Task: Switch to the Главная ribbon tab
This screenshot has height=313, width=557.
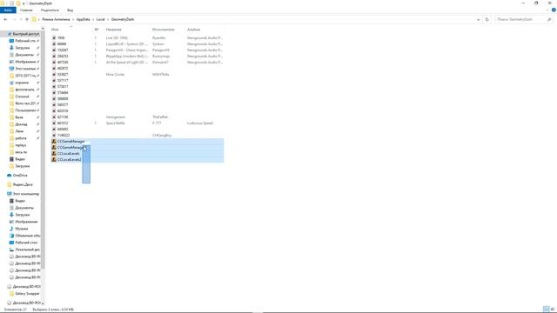Action: click(26, 10)
